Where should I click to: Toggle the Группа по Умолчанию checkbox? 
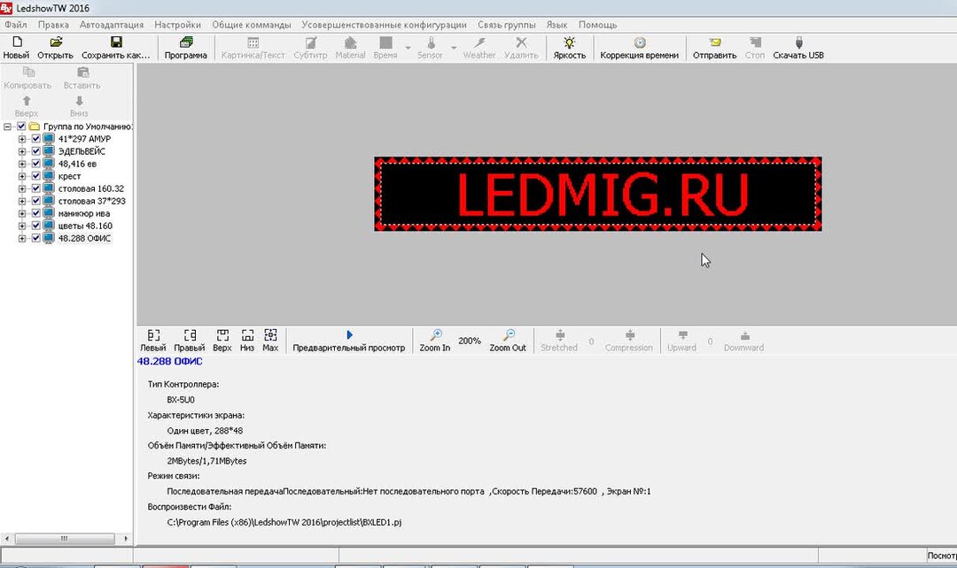(21, 127)
